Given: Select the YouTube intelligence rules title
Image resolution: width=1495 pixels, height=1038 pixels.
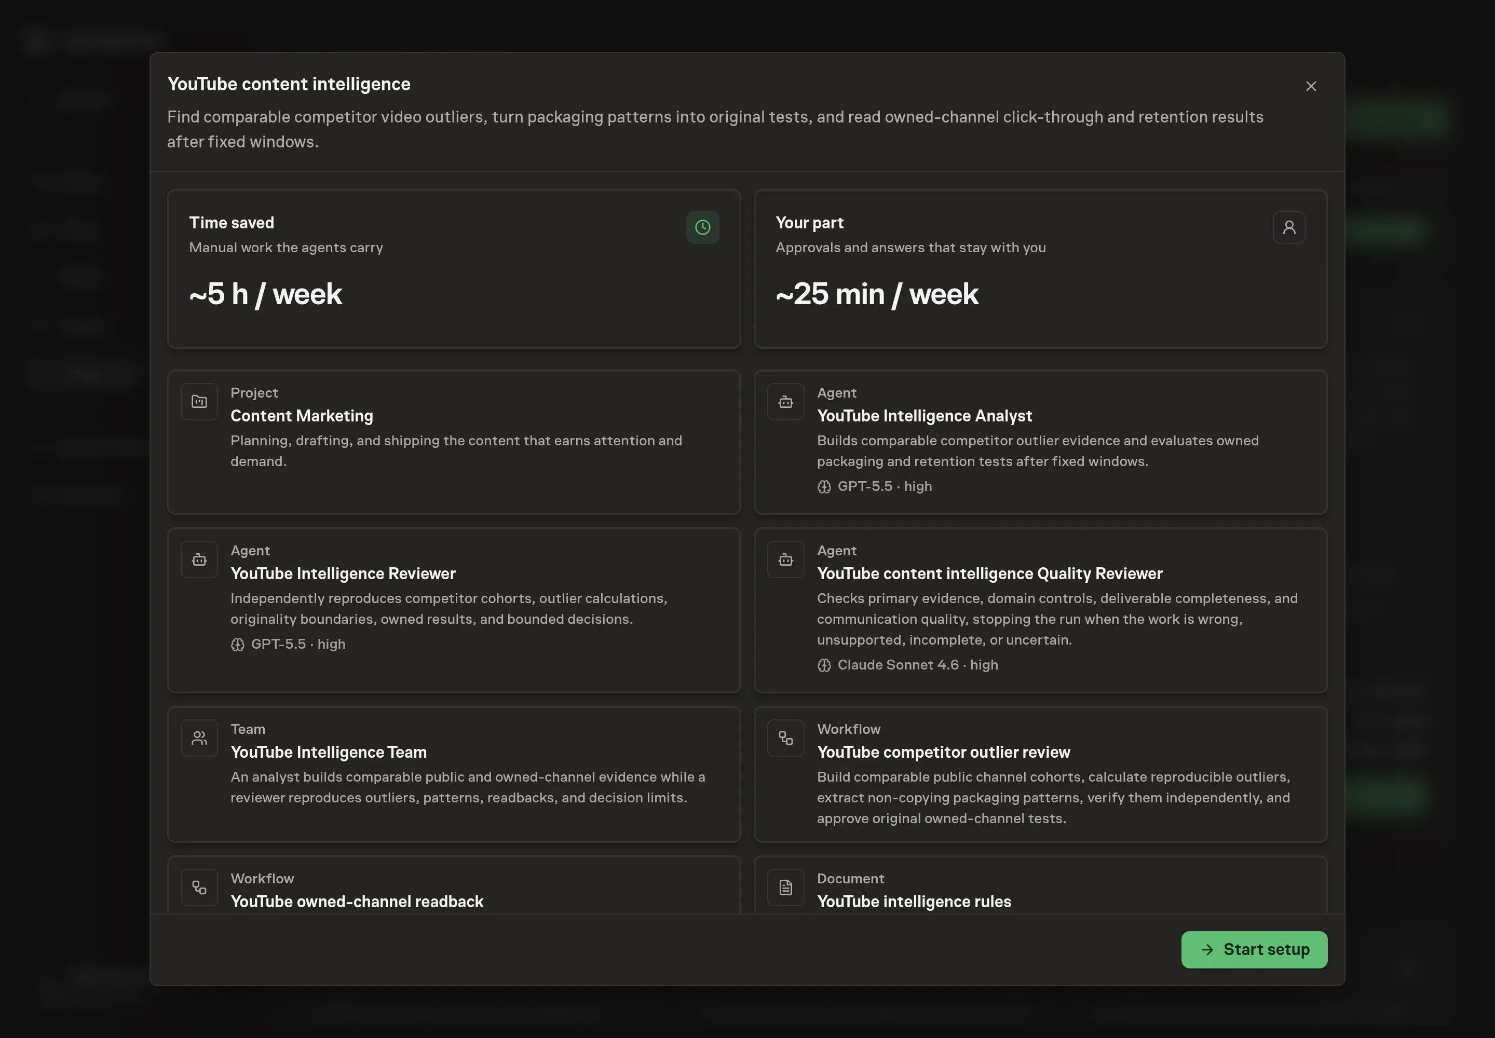Looking at the screenshot, I should (x=914, y=902).
